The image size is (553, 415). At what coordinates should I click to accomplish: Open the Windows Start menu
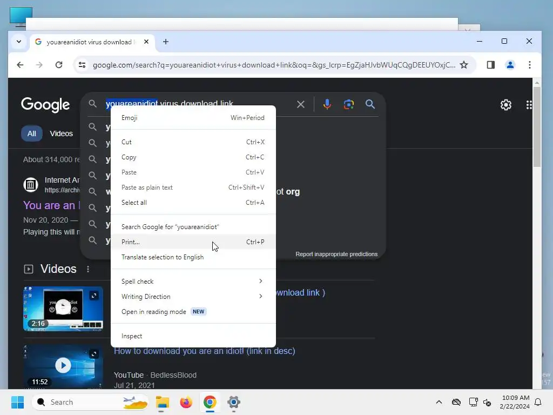click(17, 402)
